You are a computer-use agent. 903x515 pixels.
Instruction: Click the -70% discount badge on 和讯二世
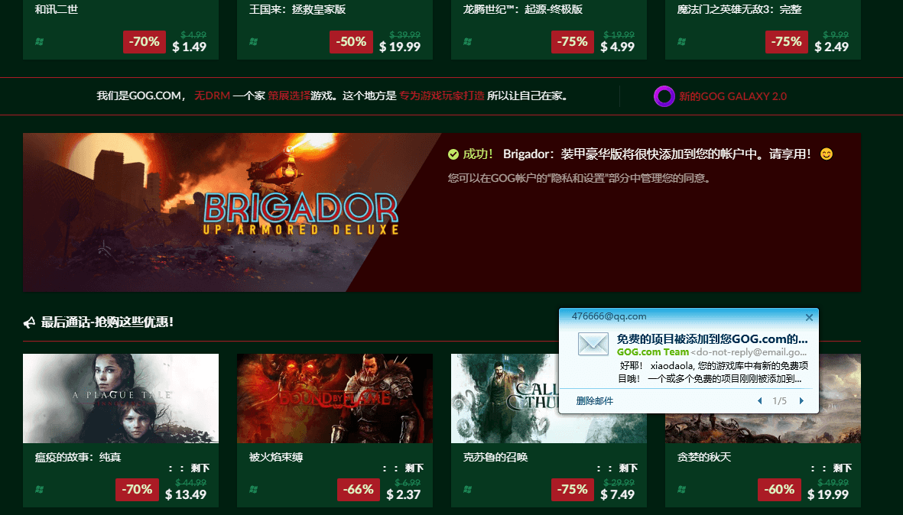coord(144,42)
